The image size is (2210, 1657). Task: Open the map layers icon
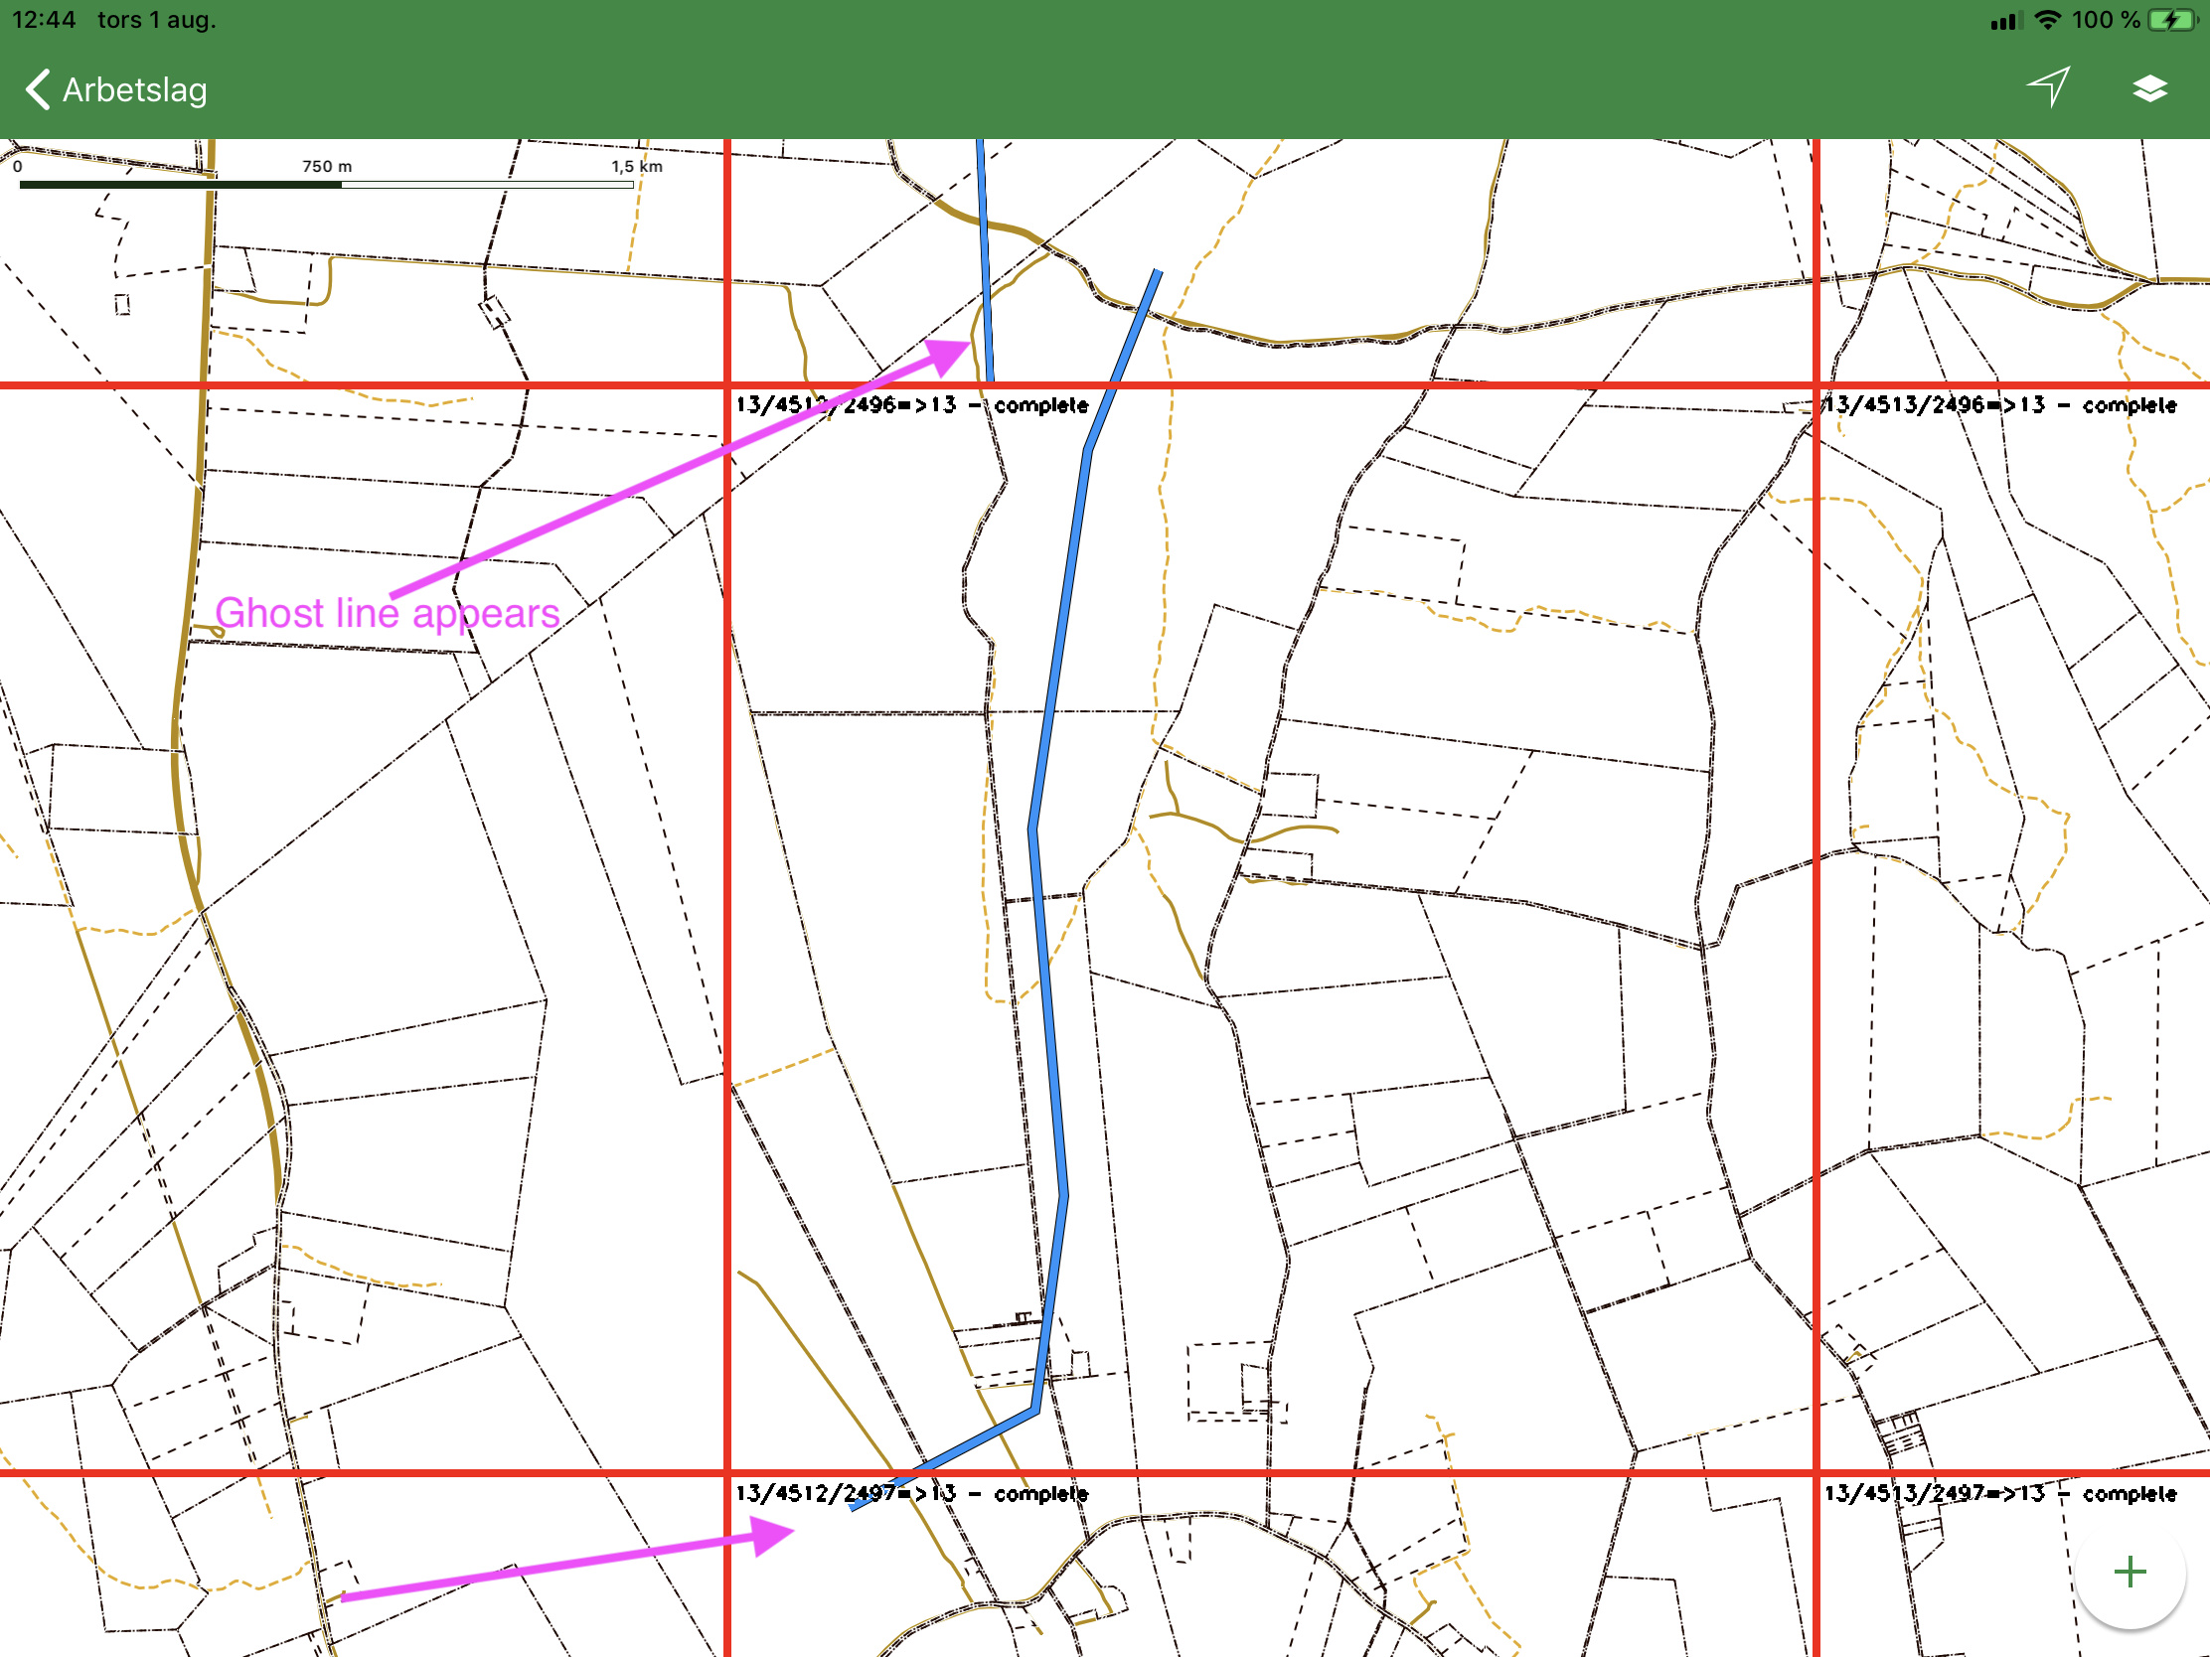tap(2150, 89)
